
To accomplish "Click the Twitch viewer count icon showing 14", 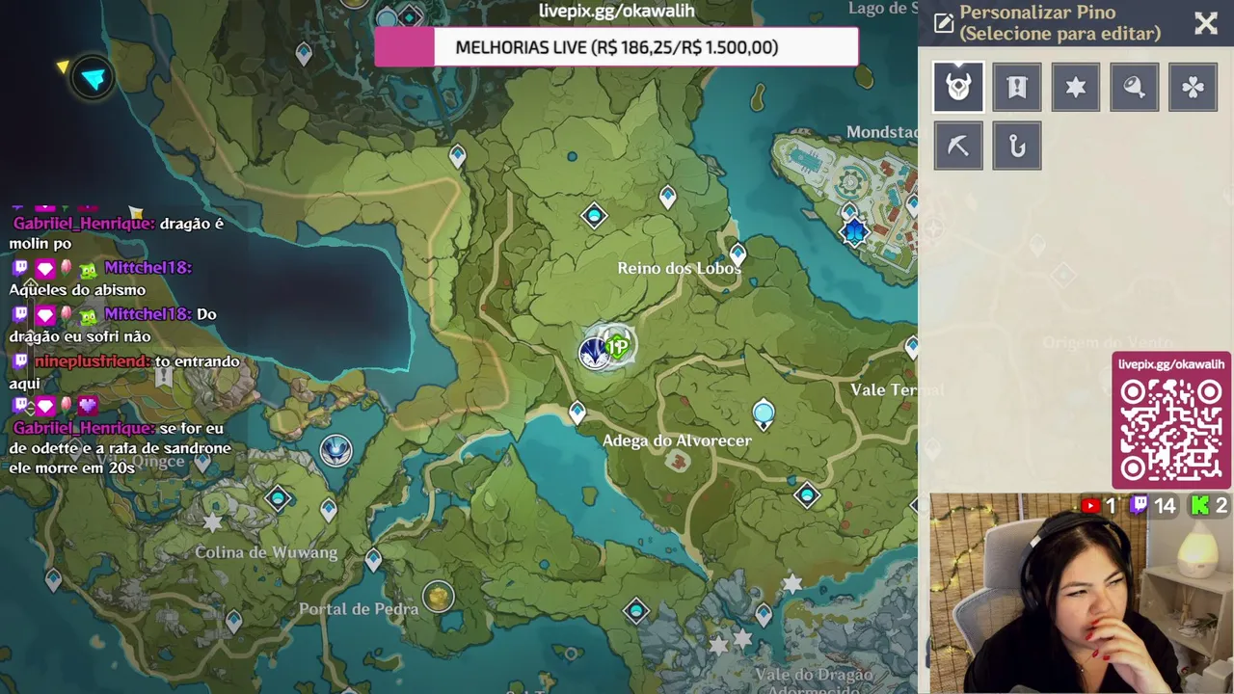I will (x=1139, y=505).
